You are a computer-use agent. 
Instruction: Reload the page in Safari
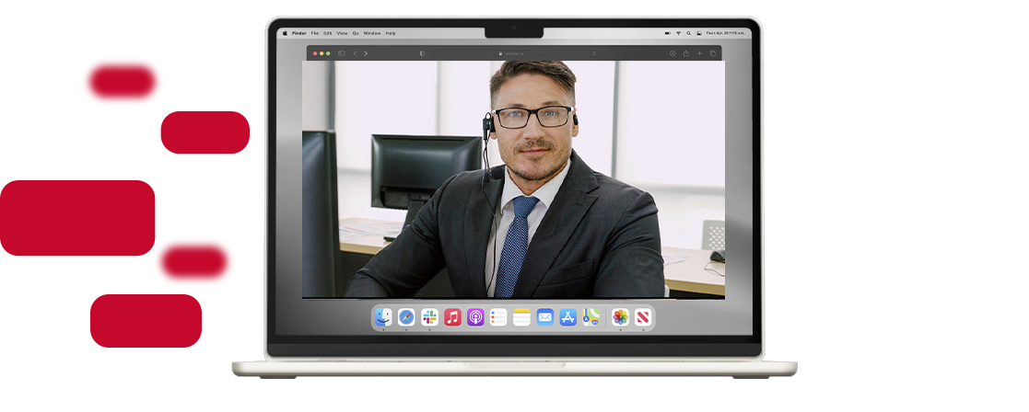(594, 53)
